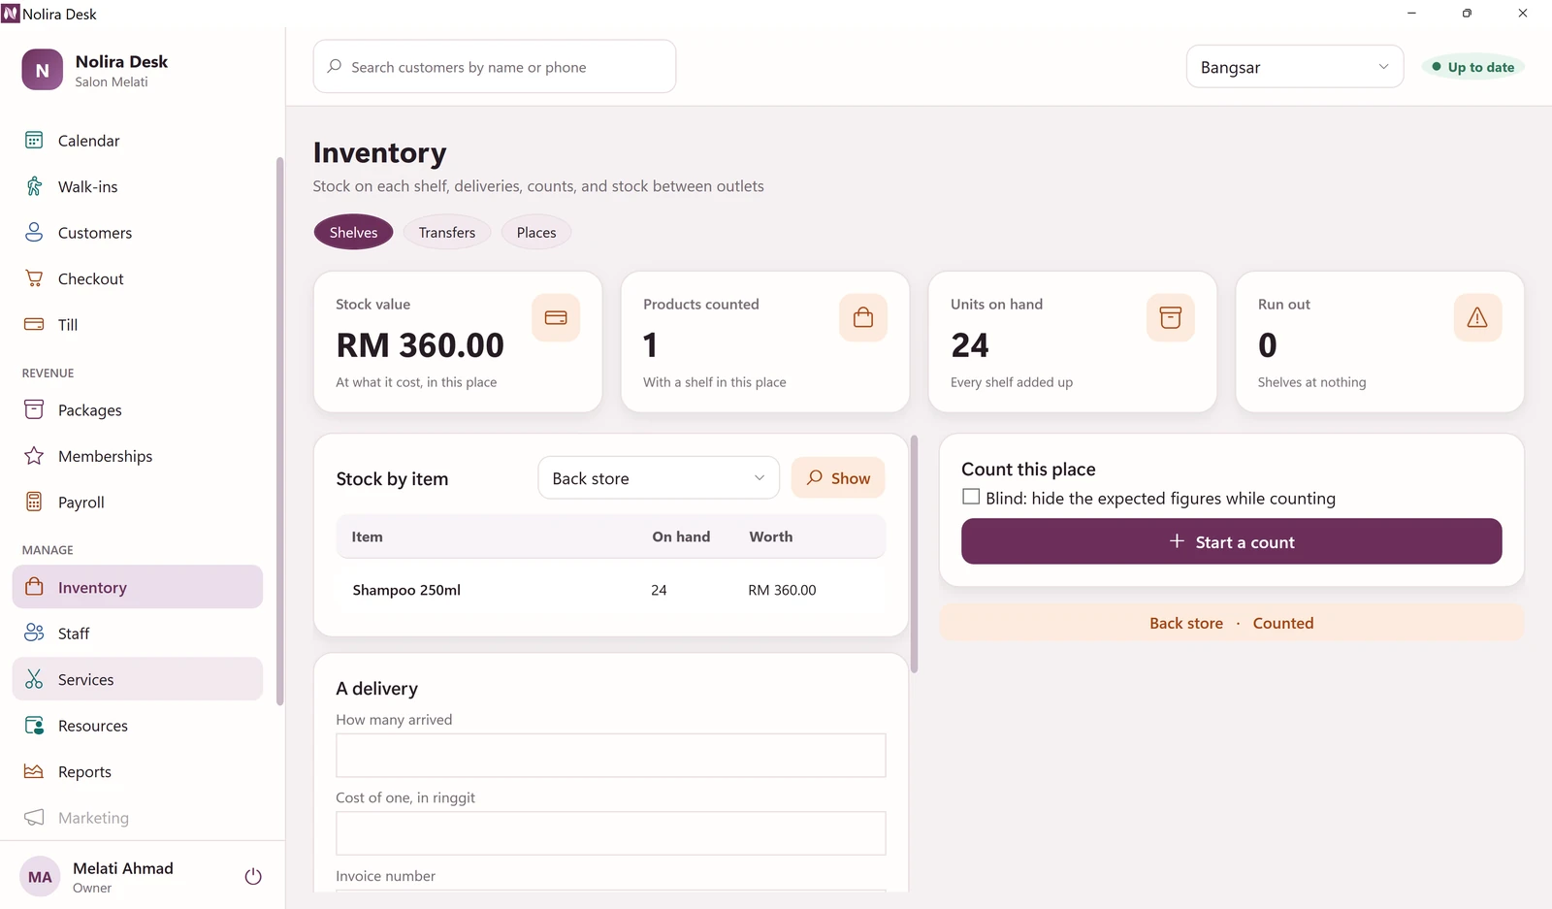Open the Customers section icon
This screenshot has height=909, width=1552.
tap(34, 233)
